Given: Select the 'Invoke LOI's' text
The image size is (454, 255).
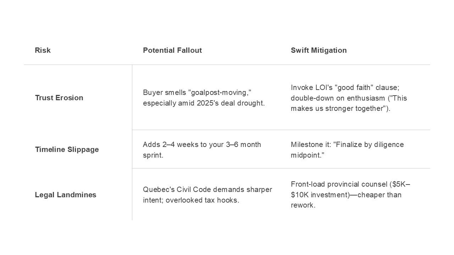Looking at the screenshot, I should tap(312, 87).
